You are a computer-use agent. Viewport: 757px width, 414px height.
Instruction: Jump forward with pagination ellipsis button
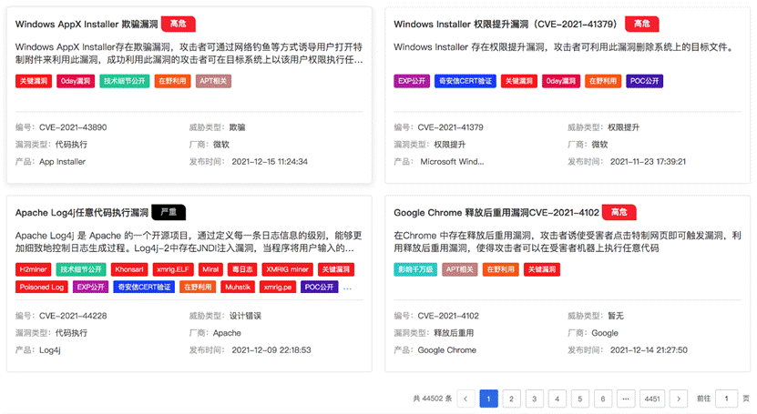pyautogui.click(x=626, y=399)
